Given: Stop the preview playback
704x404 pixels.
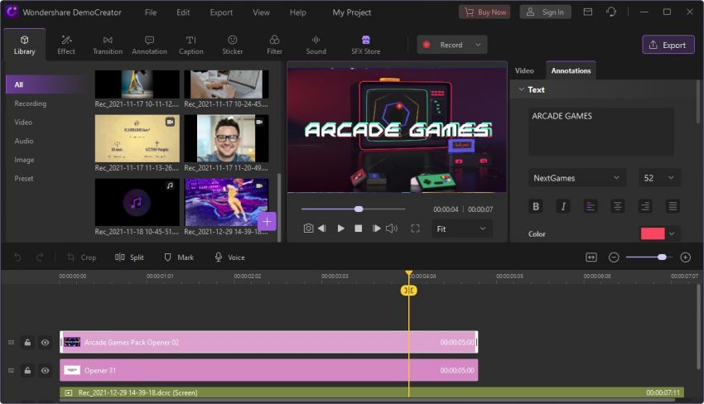Looking at the screenshot, I should (359, 228).
